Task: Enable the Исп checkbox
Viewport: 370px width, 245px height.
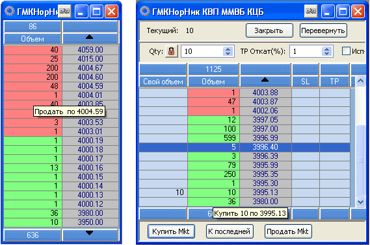Action: point(346,51)
